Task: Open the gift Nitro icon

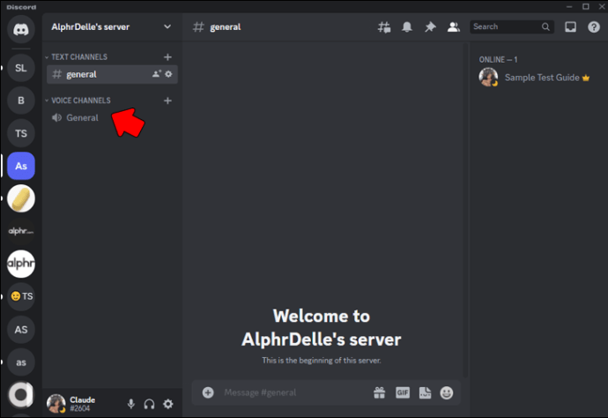Action: [x=379, y=392]
